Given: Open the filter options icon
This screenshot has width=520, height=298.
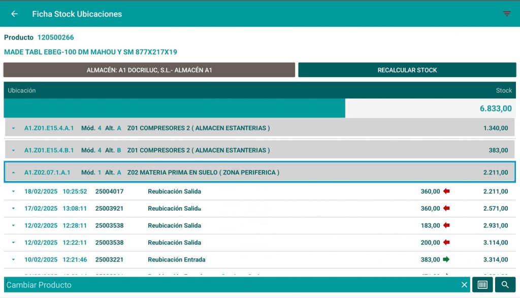Looking at the screenshot, I should [507, 14].
